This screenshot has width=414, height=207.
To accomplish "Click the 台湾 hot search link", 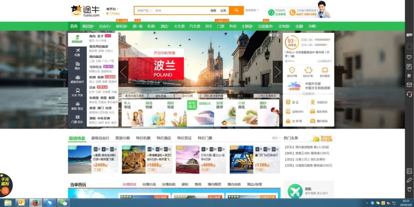I will pyautogui.click(x=223, y=11).
